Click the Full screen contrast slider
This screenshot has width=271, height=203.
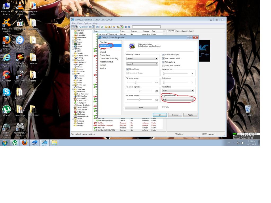139,100
